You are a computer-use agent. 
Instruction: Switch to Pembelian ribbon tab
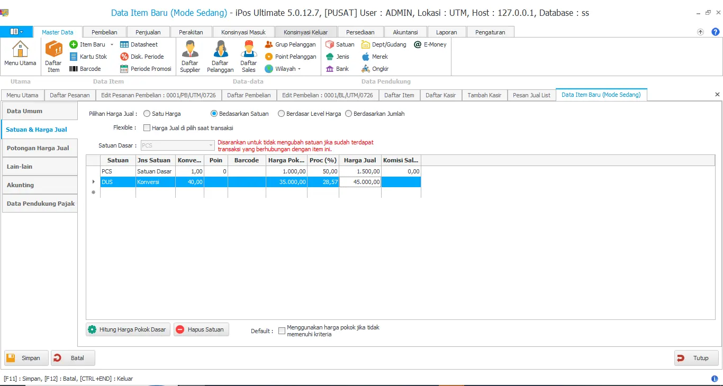tap(104, 32)
